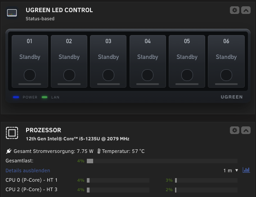Collapse the Prozessor panel
This screenshot has height=197, width=256.
[x=246, y=130]
